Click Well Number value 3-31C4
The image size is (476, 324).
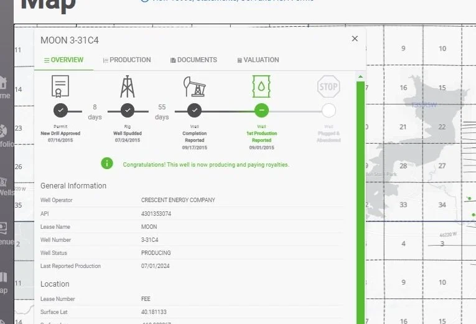150,240
